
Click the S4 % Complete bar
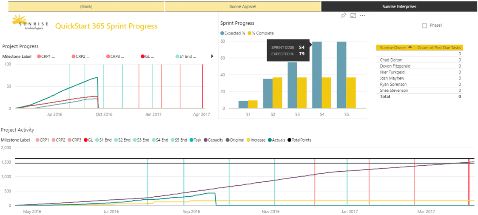(327, 93)
